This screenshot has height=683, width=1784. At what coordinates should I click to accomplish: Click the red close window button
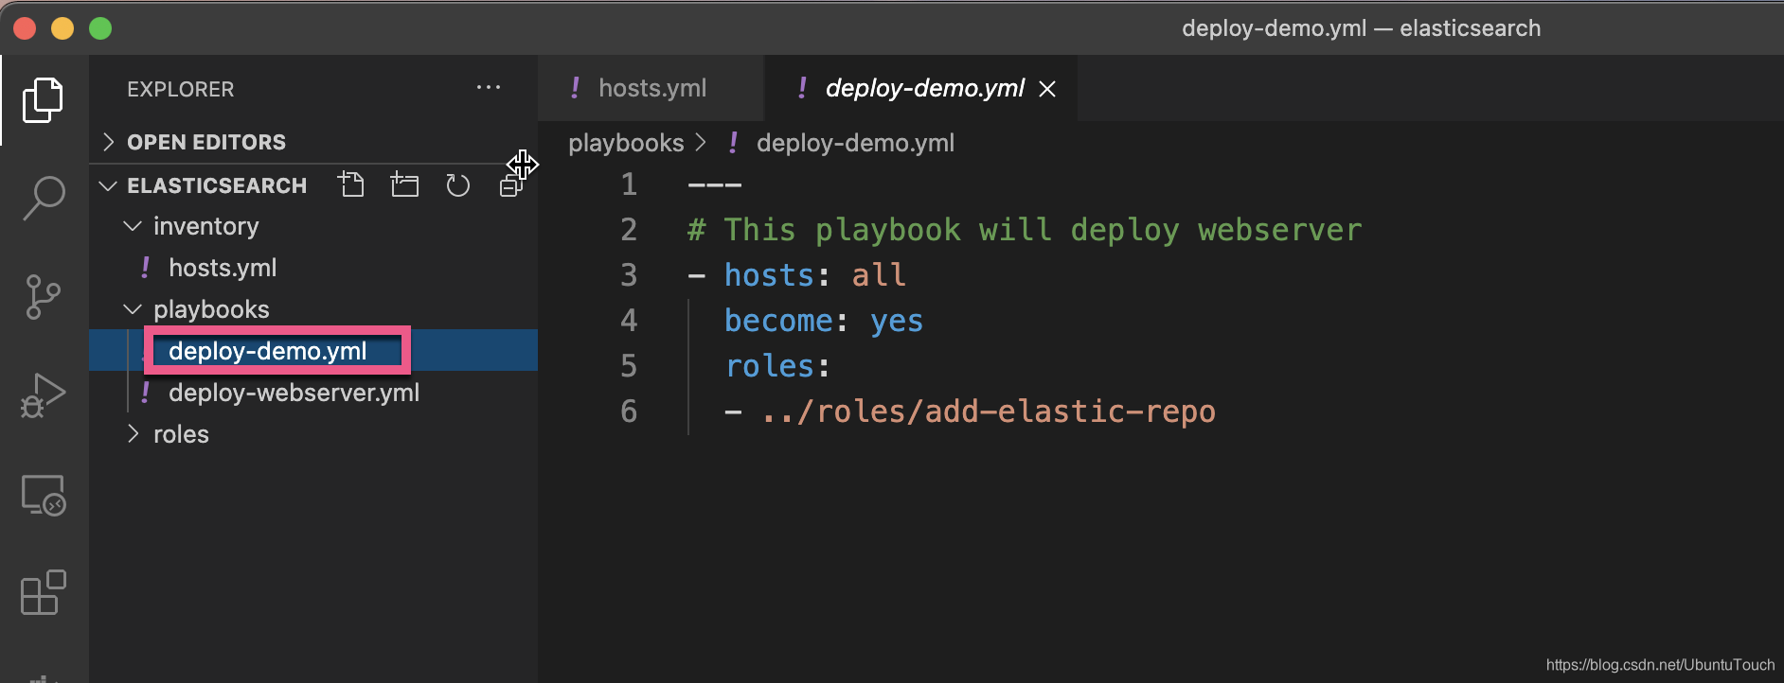25,28
